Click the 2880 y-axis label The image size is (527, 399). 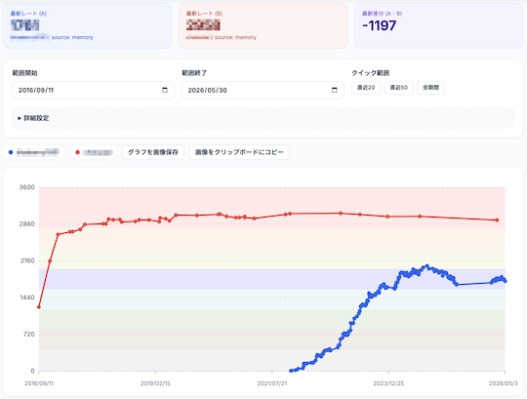(x=27, y=224)
